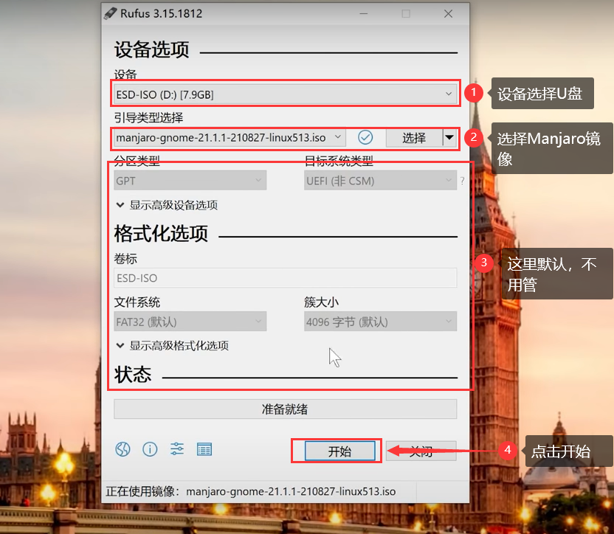Screen dimensions: 614x534
Task: Open the split arrow beside 选择
Action: (449, 137)
